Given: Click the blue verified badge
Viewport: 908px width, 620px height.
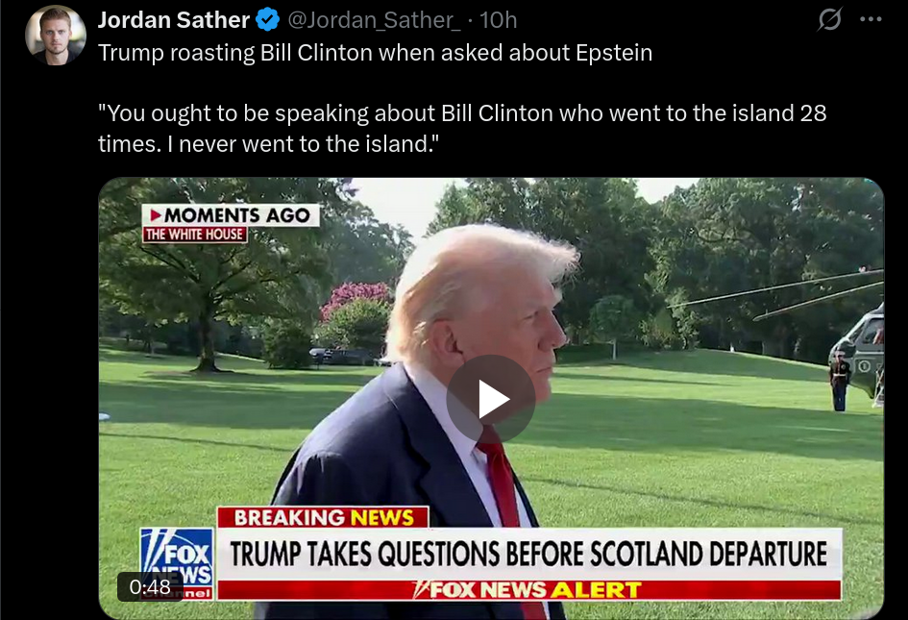Looking at the screenshot, I should tap(267, 19).
